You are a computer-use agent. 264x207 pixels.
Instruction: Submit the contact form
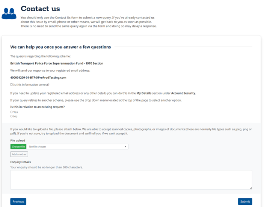click(x=245, y=201)
